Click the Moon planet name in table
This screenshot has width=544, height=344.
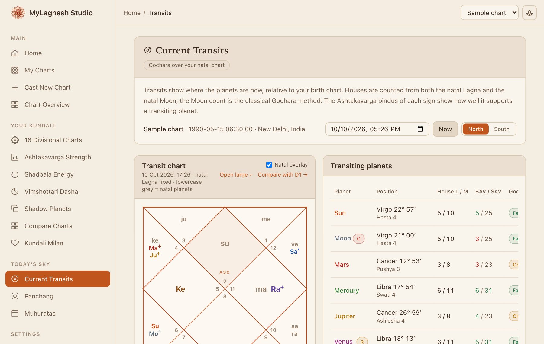pyautogui.click(x=342, y=238)
